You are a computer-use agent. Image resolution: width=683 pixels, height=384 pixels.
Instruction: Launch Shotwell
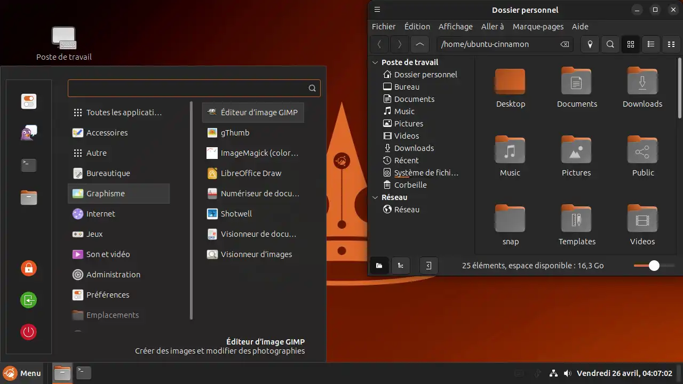[253, 214]
